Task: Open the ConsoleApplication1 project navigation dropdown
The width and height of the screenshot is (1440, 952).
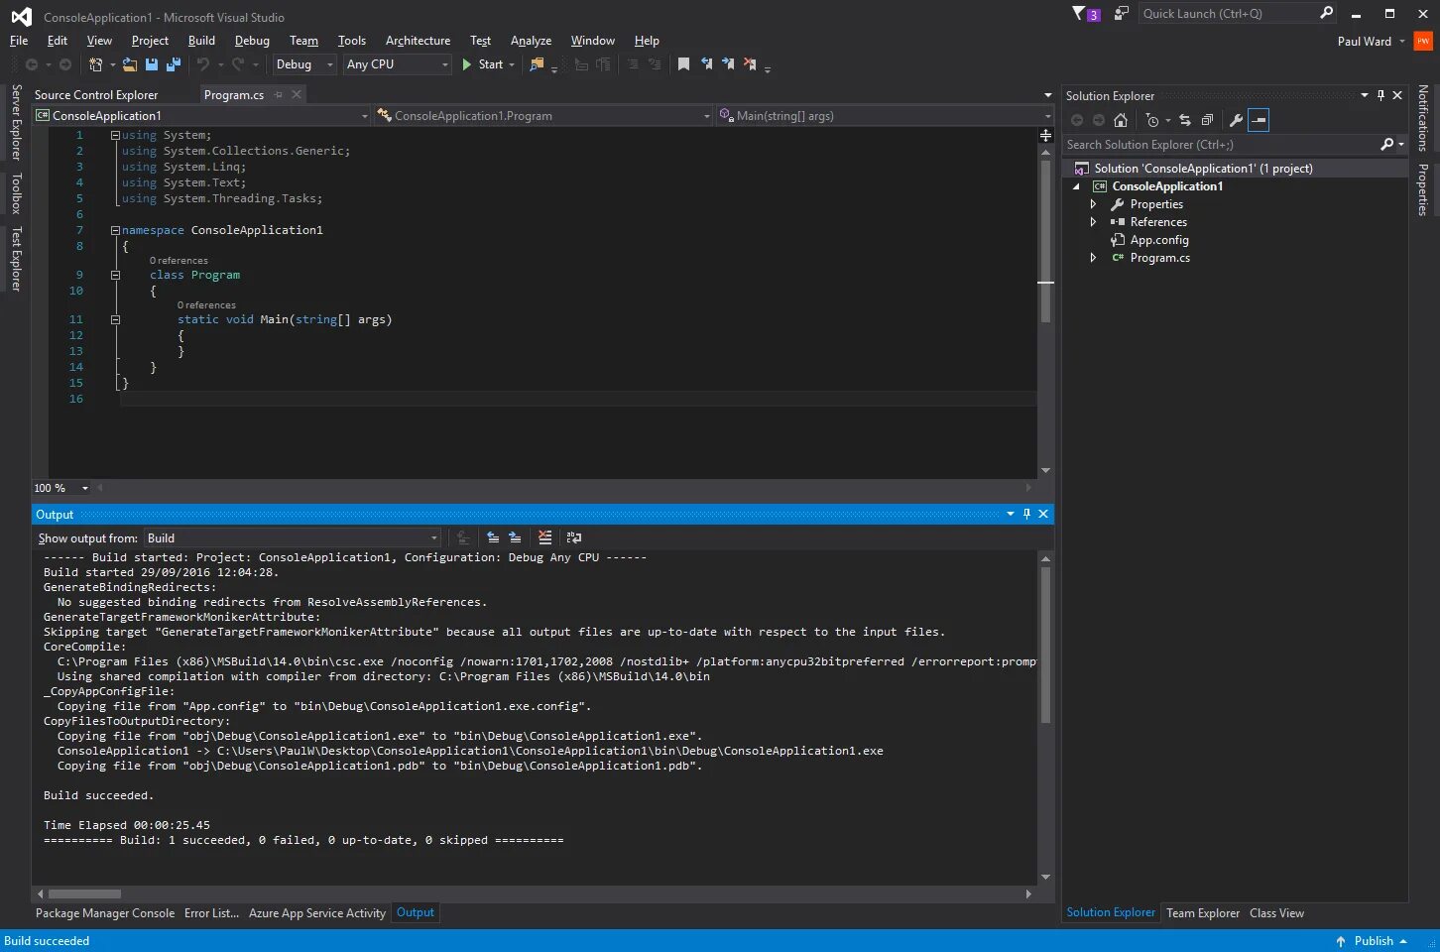Action: [201, 116]
